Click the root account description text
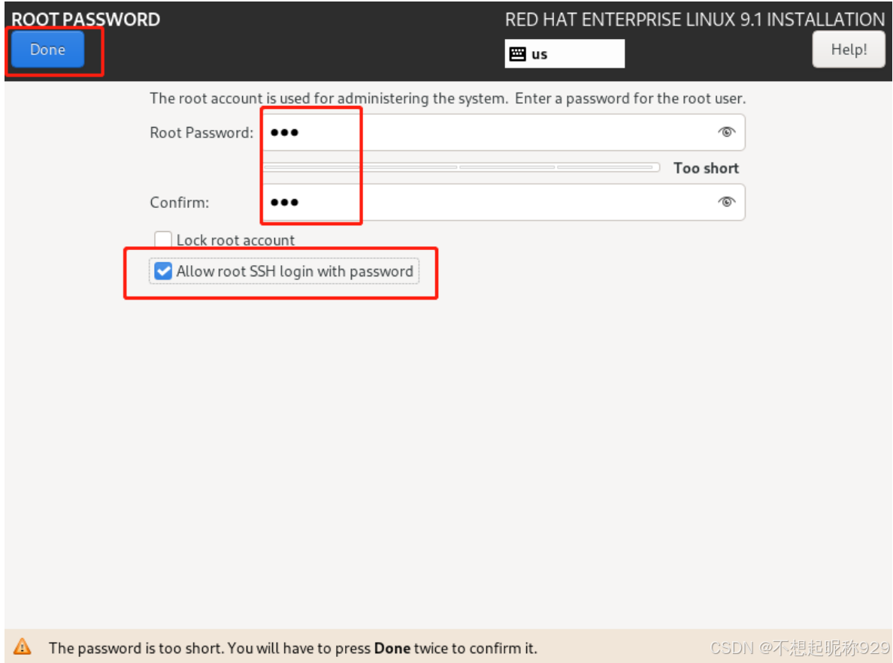The image size is (893, 663). click(448, 98)
